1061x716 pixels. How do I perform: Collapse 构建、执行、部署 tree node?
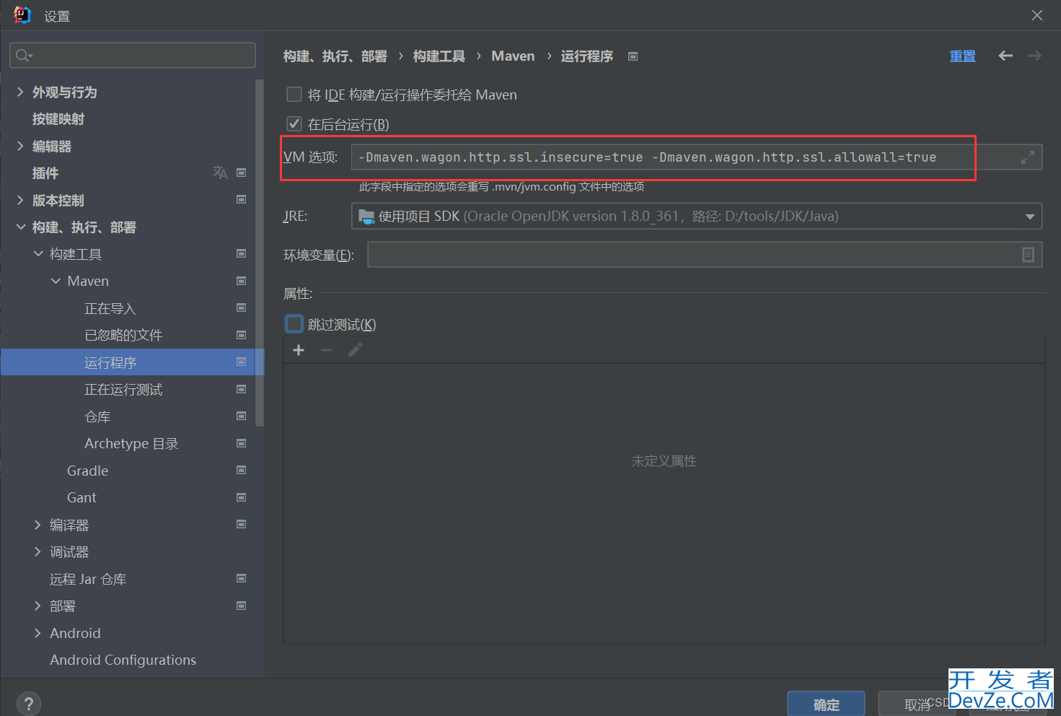click(20, 227)
